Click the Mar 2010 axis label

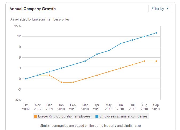coord(85,107)
